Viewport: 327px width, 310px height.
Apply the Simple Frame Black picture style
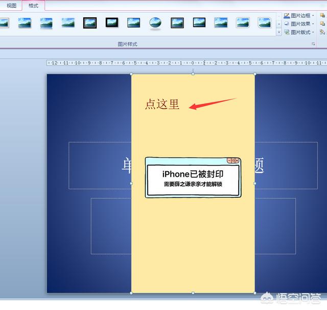(134, 22)
